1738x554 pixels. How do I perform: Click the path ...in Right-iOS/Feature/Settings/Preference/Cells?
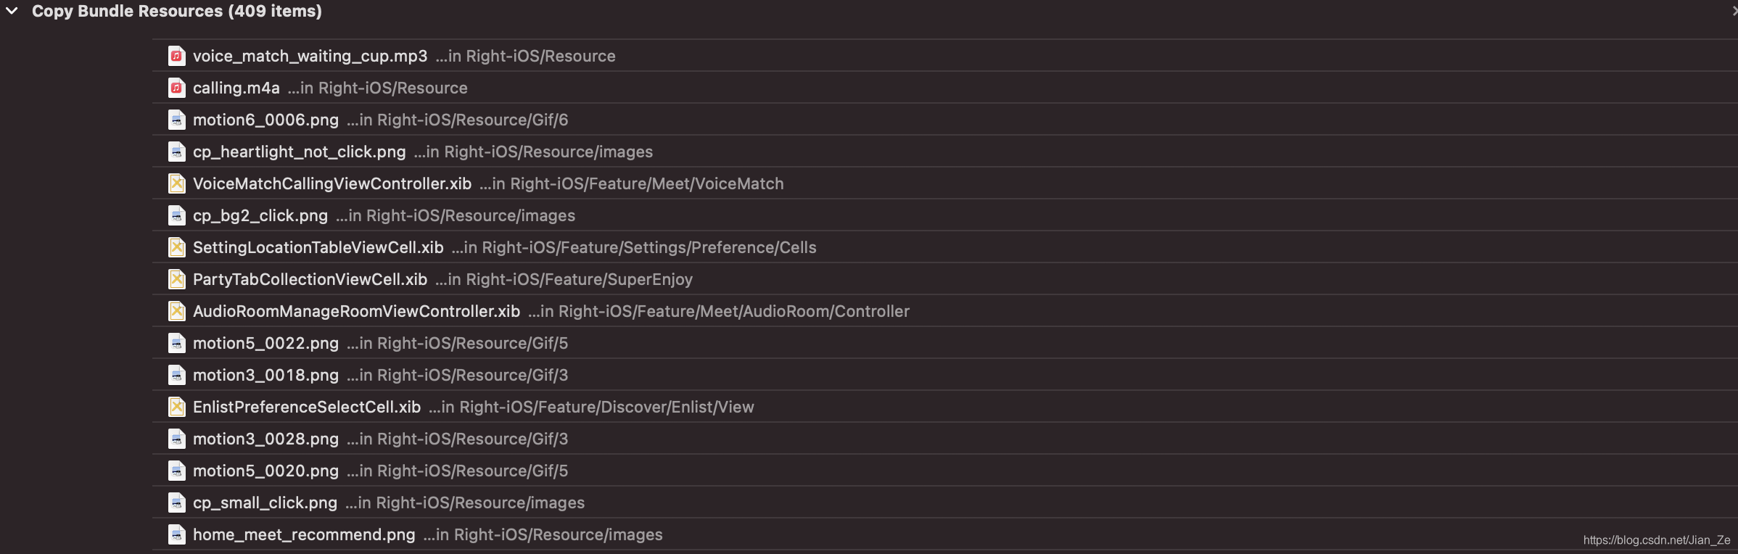coord(634,248)
